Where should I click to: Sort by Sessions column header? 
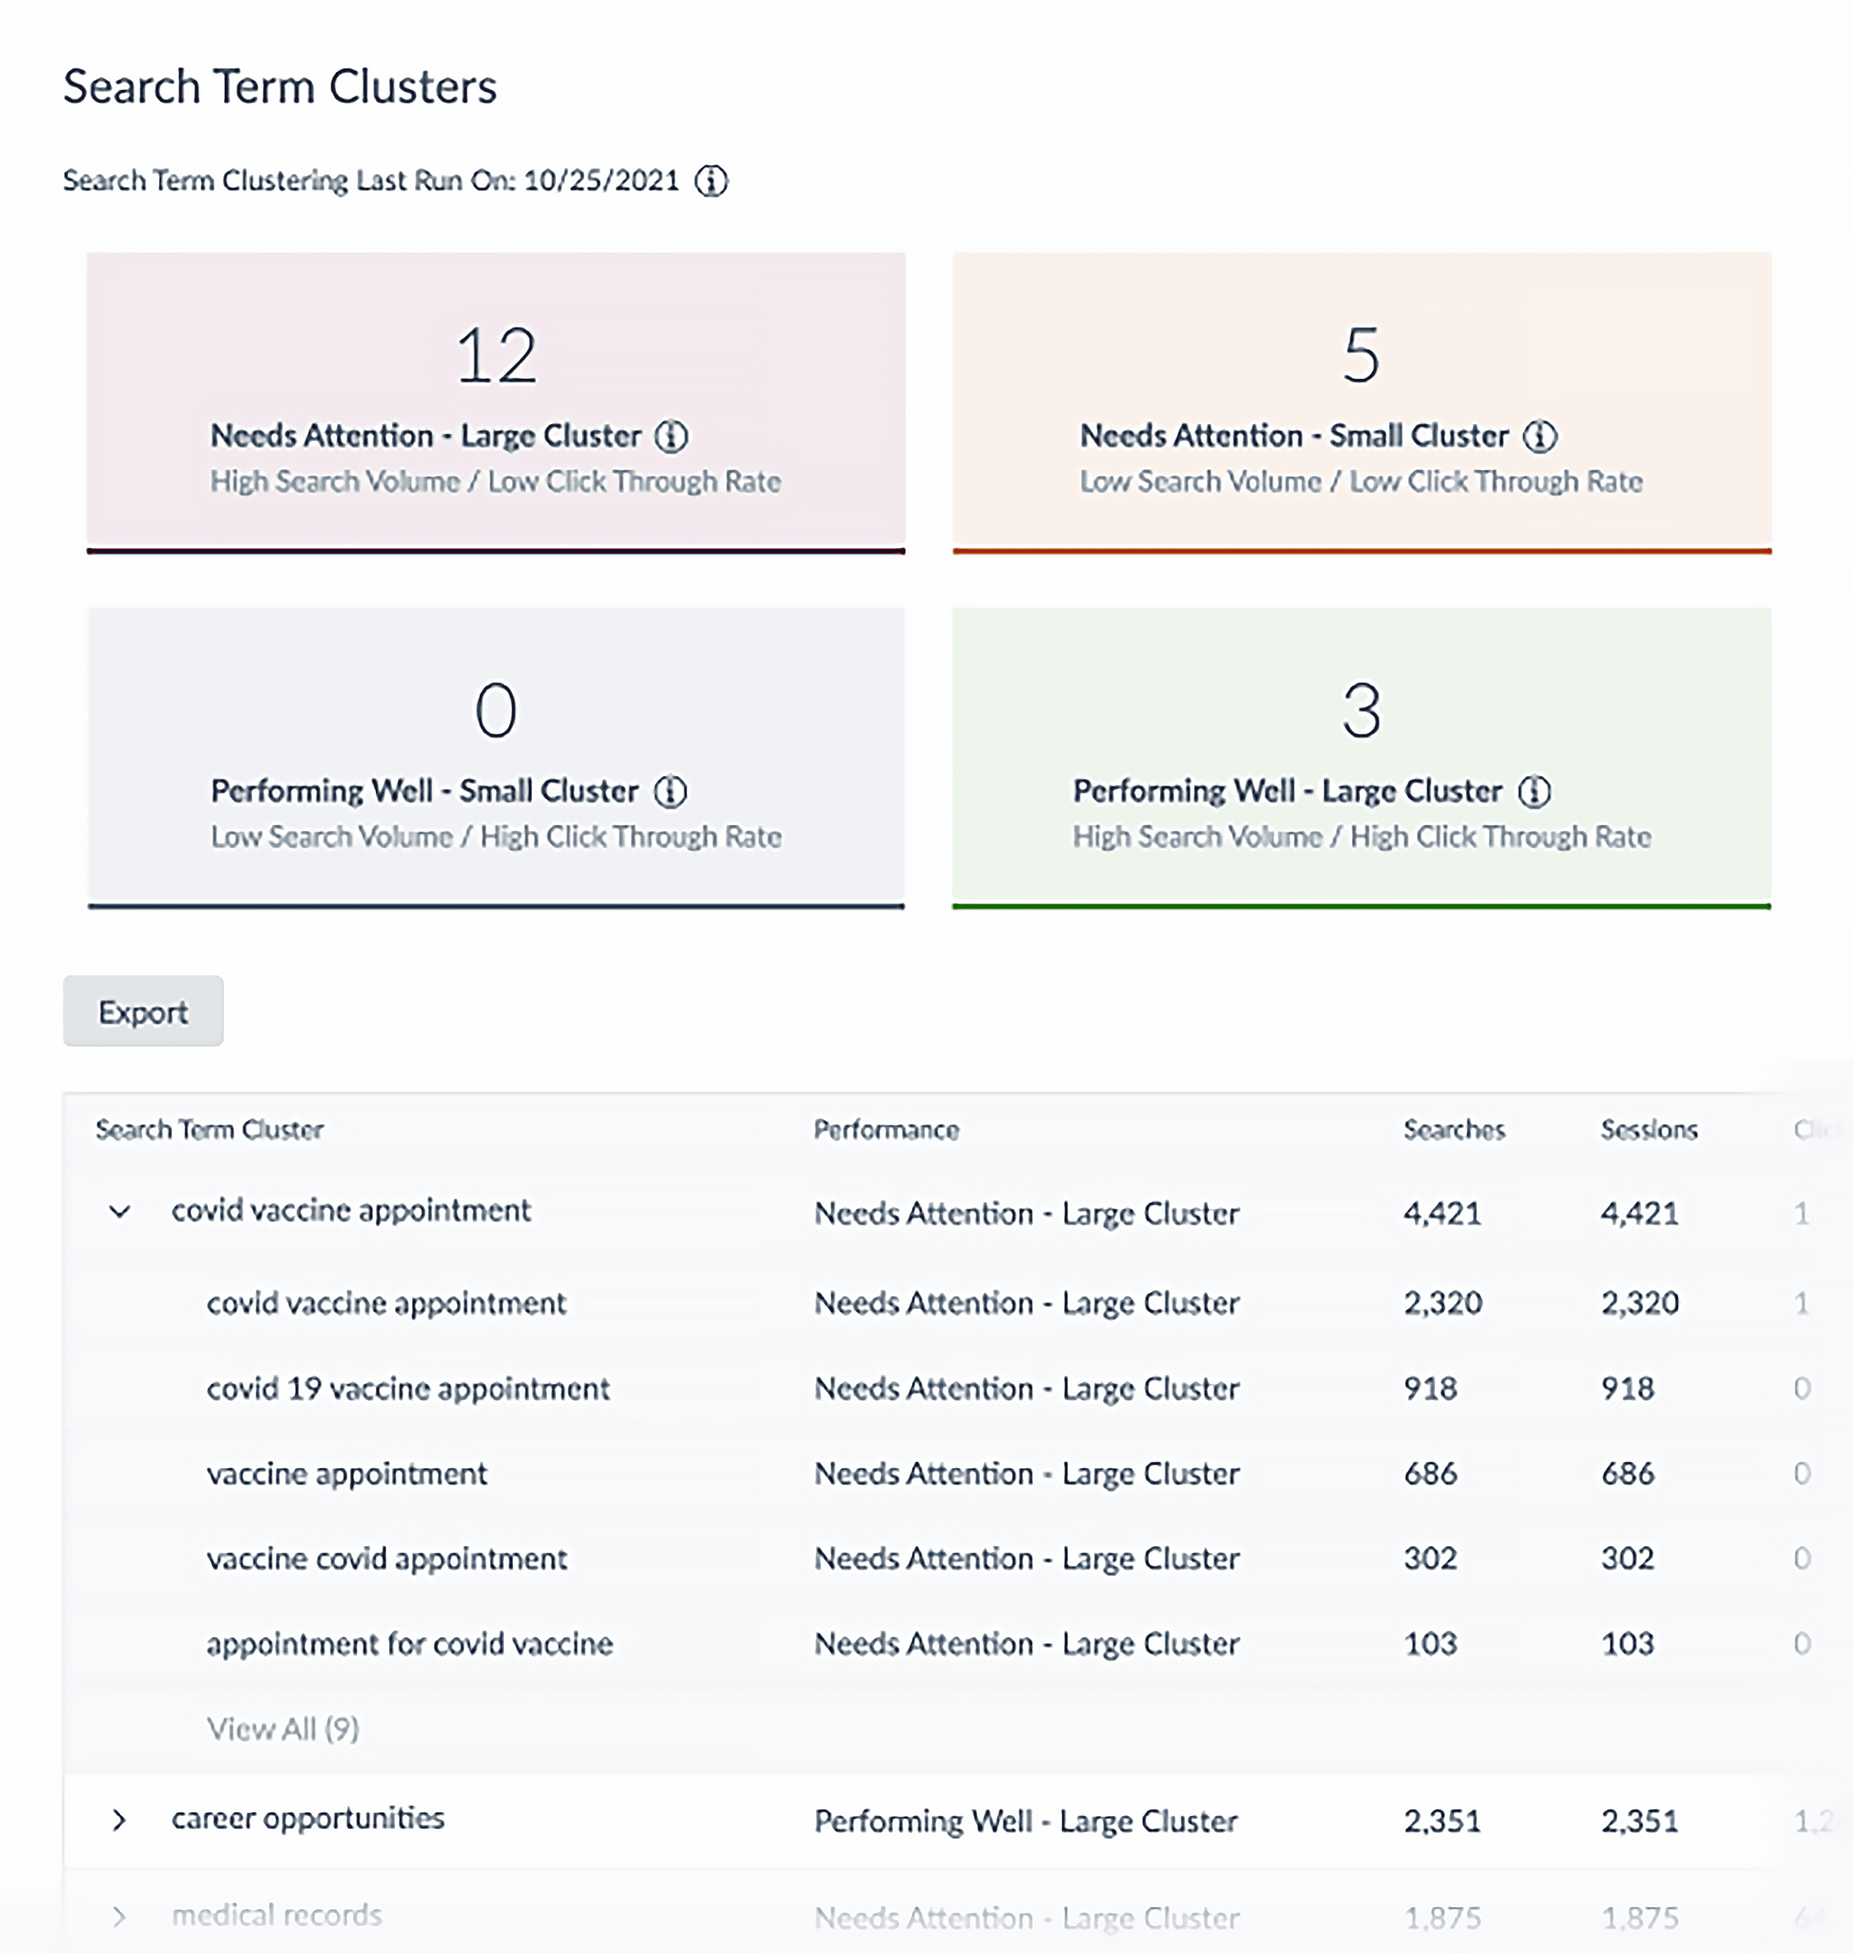tap(1648, 1129)
